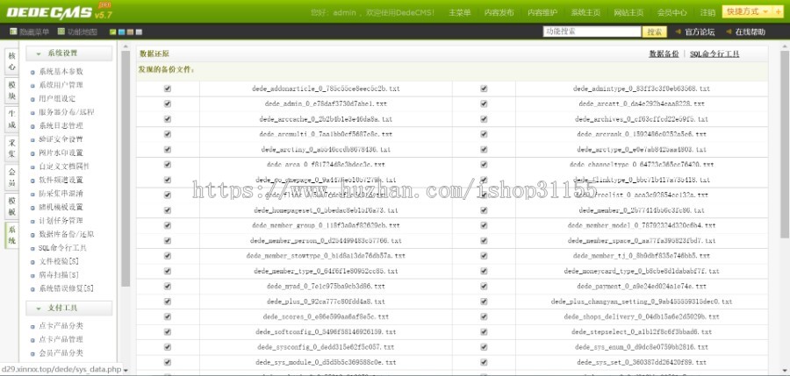790x376 pixels.
Task: Open 内容维护 in top navigation
Action: [x=542, y=12]
